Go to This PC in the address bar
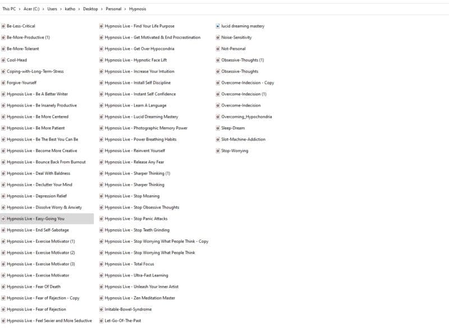The height and width of the screenshot is (332, 449). click(x=9, y=9)
